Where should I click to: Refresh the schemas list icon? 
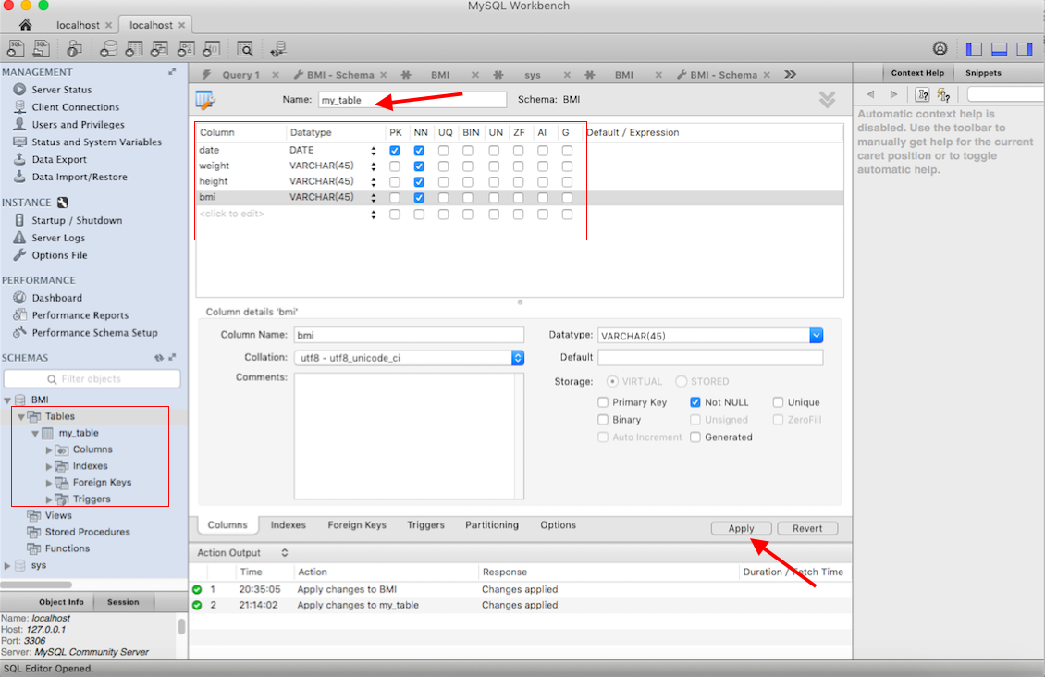tap(159, 358)
